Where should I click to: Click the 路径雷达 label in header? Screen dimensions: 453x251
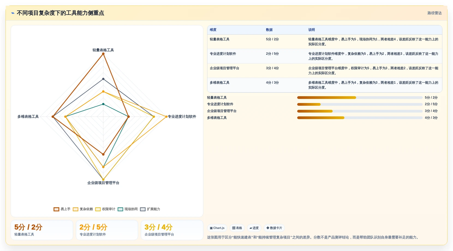[434, 13]
